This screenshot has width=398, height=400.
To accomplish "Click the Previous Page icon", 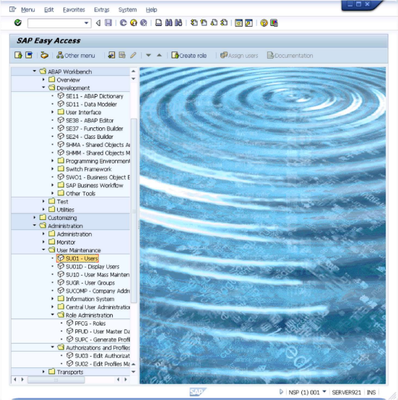I will pyautogui.click(x=204, y=23).
